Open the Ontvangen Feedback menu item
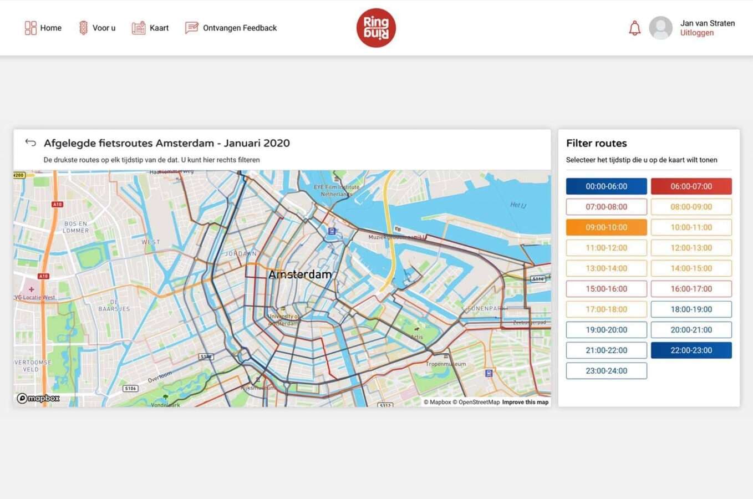 tap(240, 28)
